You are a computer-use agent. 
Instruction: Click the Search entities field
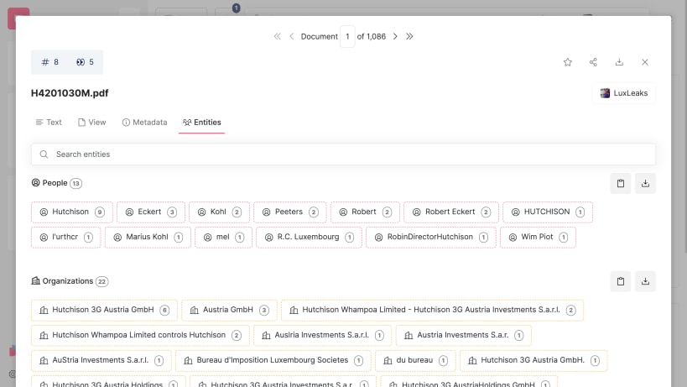[x=343, y=154]
